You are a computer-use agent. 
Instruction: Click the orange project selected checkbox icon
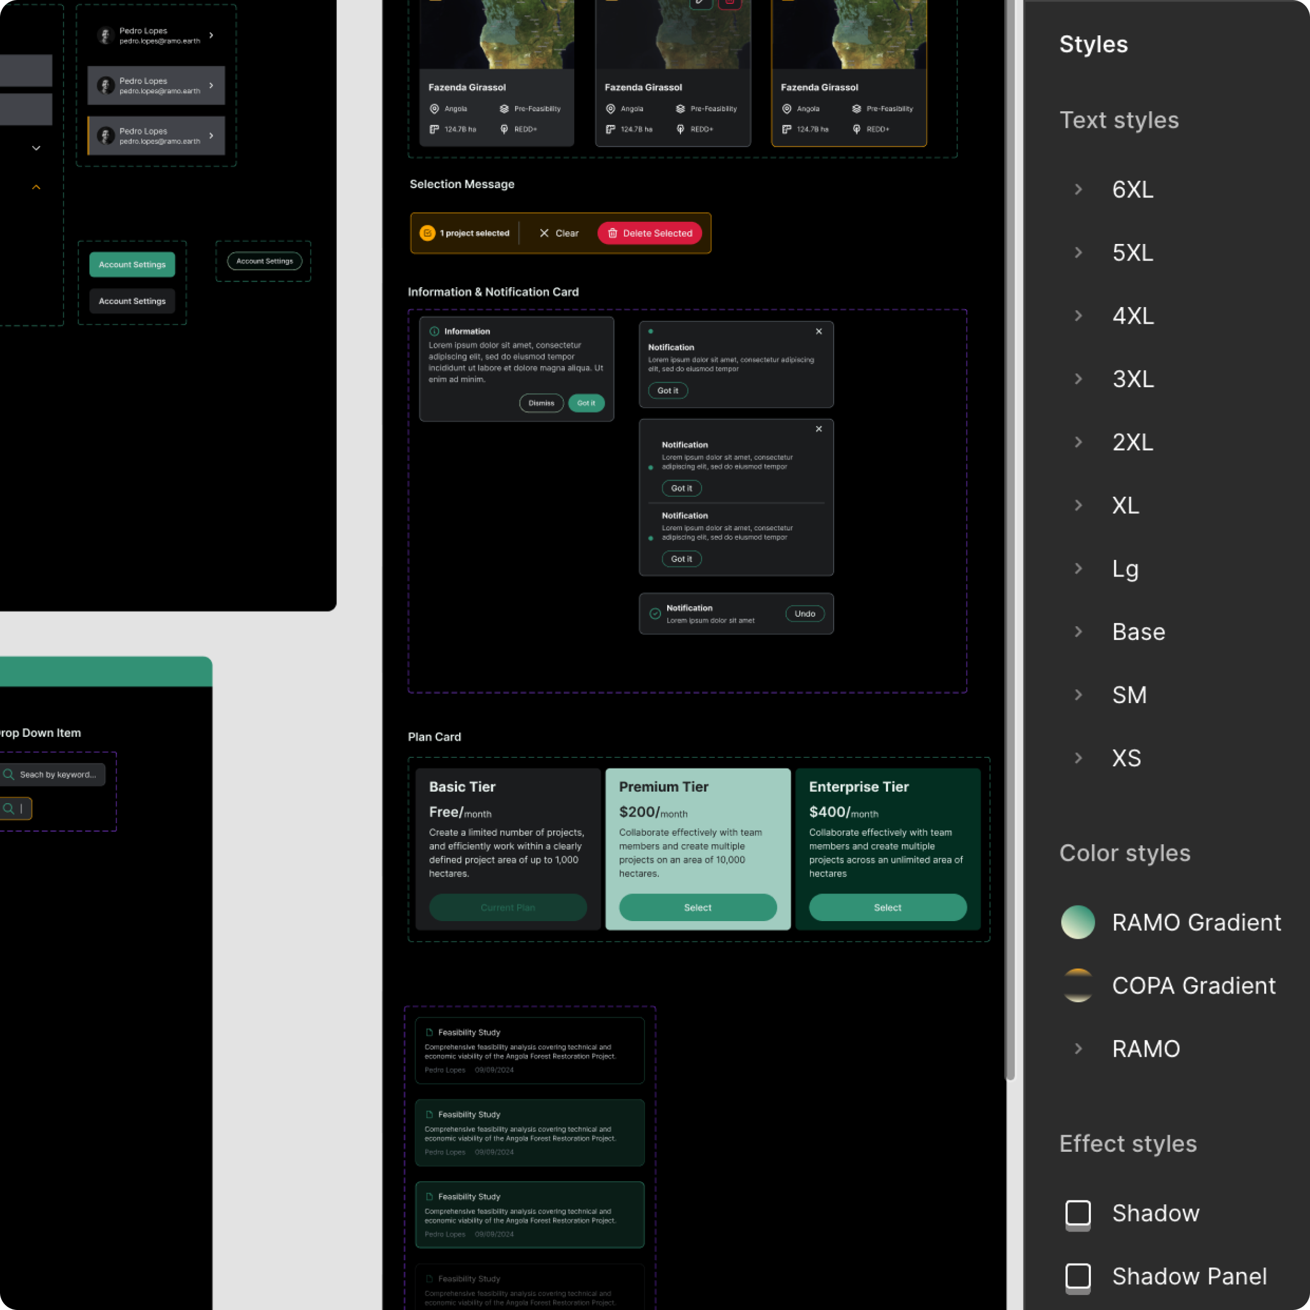[x=427, y=233]
